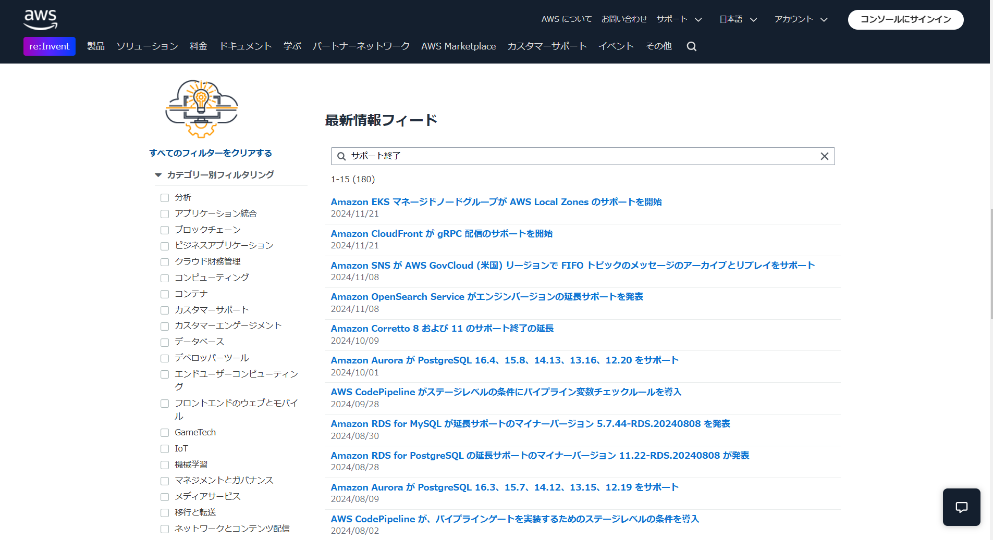Viewport: 993px width, 540px height.
Task: Select パートナーネットワーク in navigation
Action: [361, 46]
